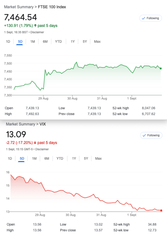Toggle Following button for FTSE 100 Index
Screen dimensions: 167x234
click(x=150, y=18)
